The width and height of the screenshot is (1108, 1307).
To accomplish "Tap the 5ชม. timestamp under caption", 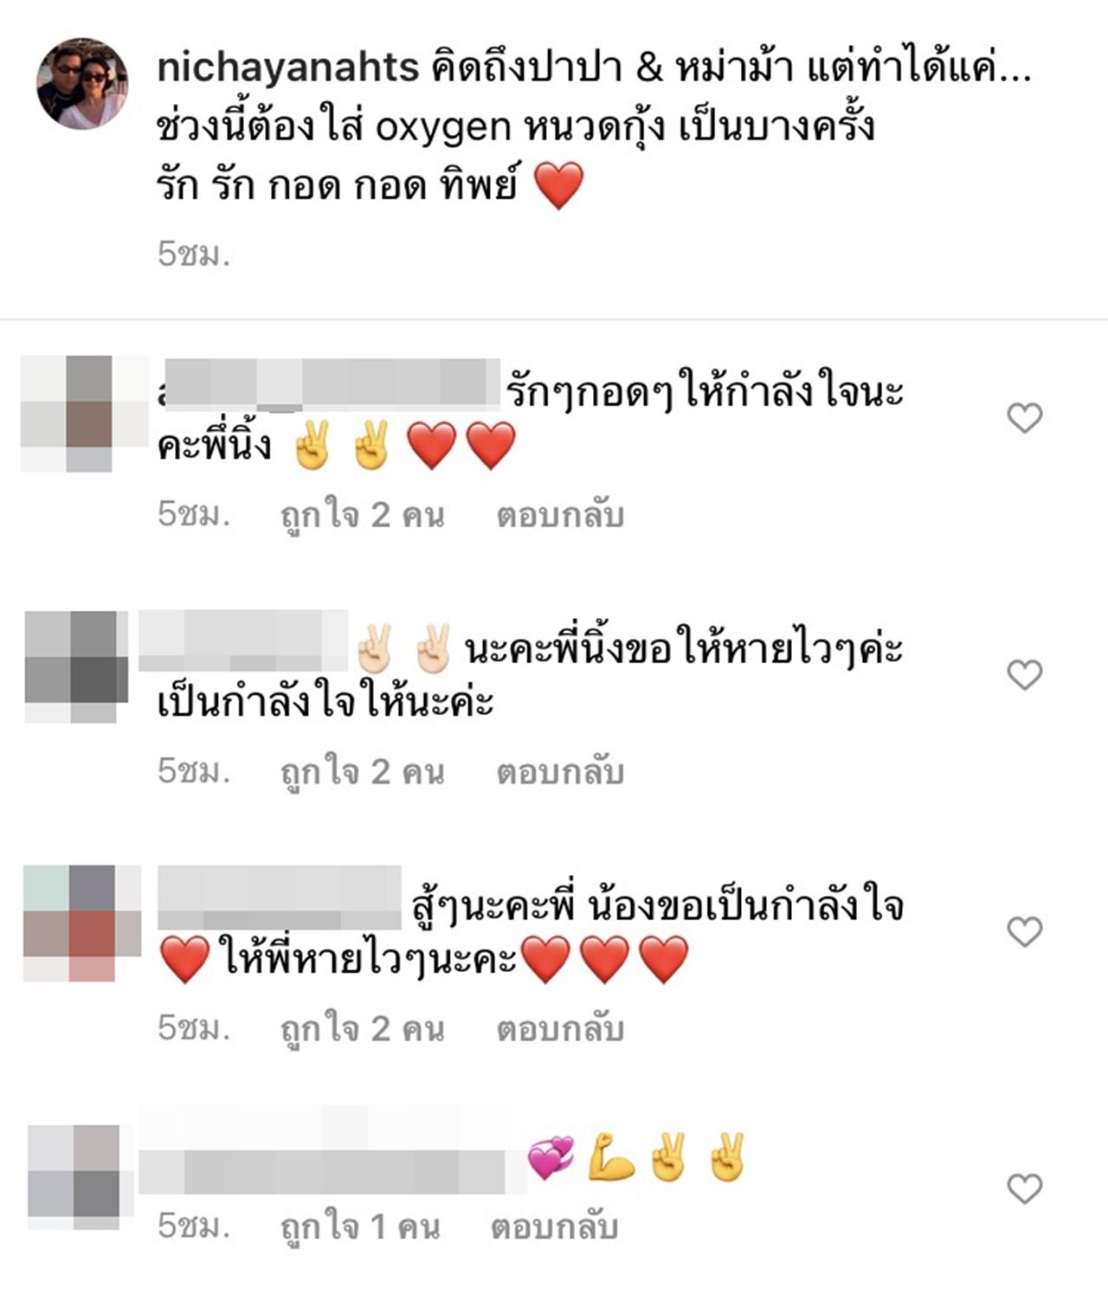I will pyautogui.click(x=194, y=253).
